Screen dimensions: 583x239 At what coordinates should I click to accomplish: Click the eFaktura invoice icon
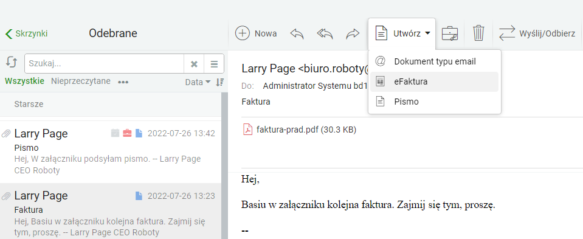(x=380, y=81)
